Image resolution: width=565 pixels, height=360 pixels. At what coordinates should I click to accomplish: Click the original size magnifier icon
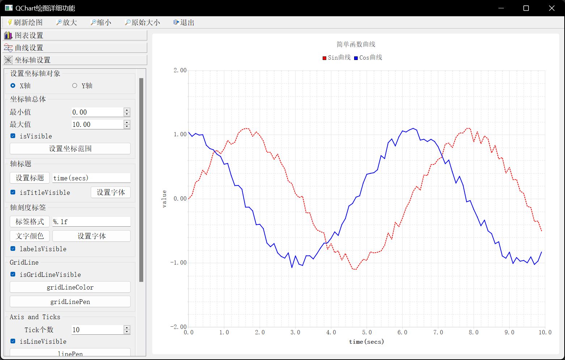[x=128, y=22]
